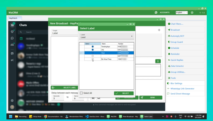Viewport: 213px width, 121px height.
Task: Check the Ela Virtual Temp checkbox
Action: click(x=93, y=59)
